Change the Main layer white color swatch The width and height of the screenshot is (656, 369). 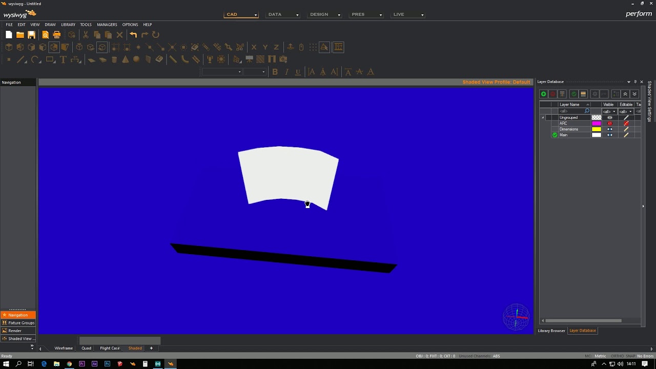click(596, 135)
